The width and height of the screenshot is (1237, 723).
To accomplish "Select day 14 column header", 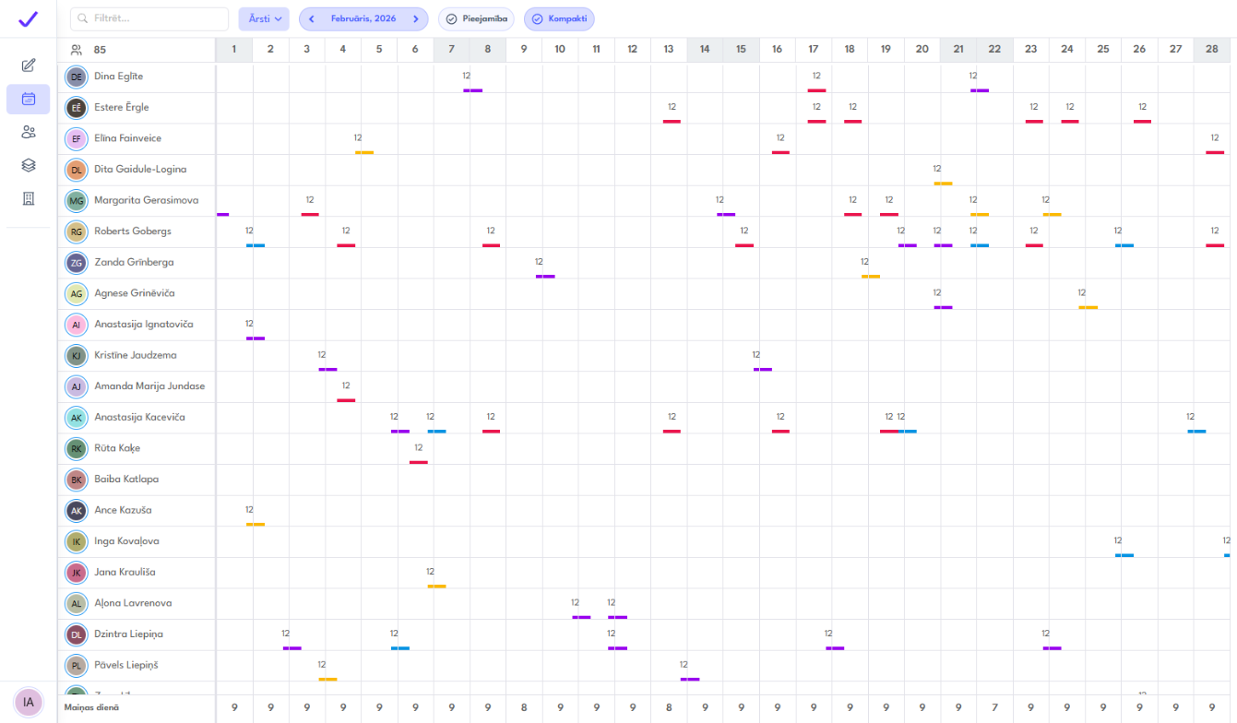I will [x=705, y=50].
